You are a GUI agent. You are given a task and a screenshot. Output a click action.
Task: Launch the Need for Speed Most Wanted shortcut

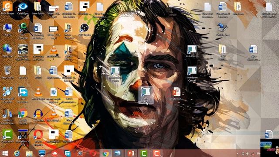coord(23,52)
